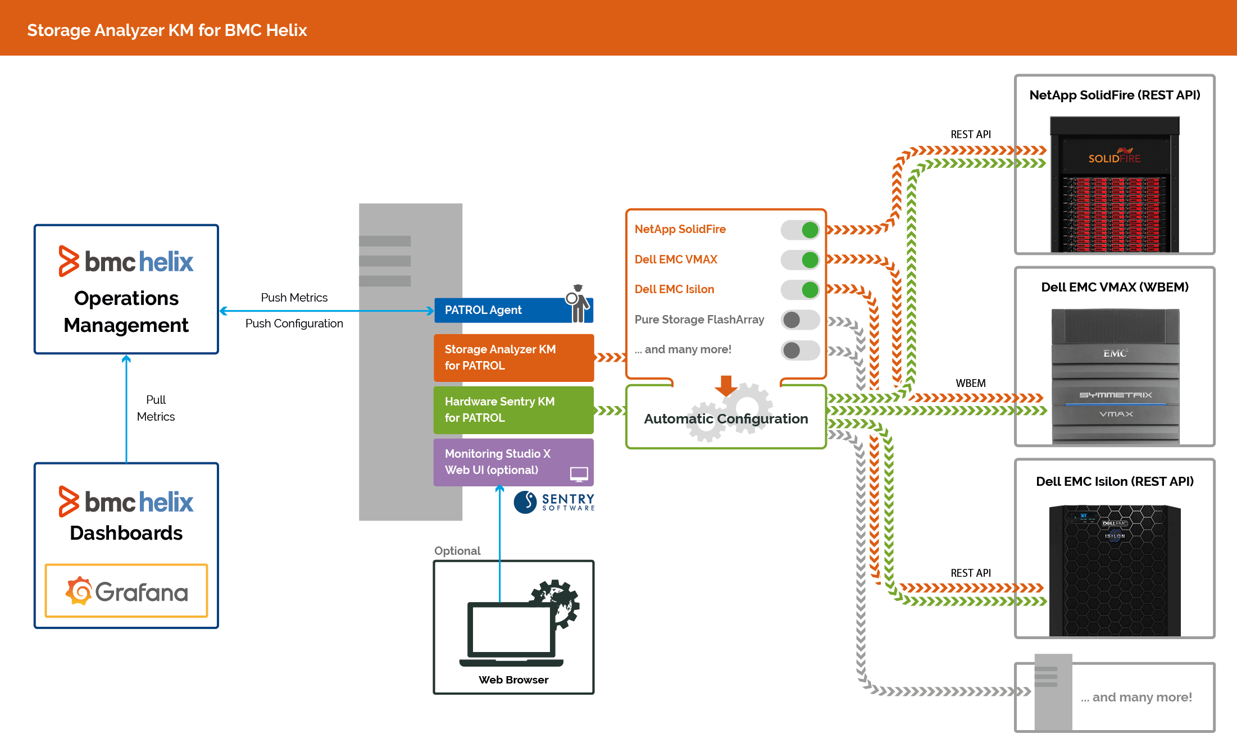Click the bmc helix Operations Management logo

[x=126, y=261]
